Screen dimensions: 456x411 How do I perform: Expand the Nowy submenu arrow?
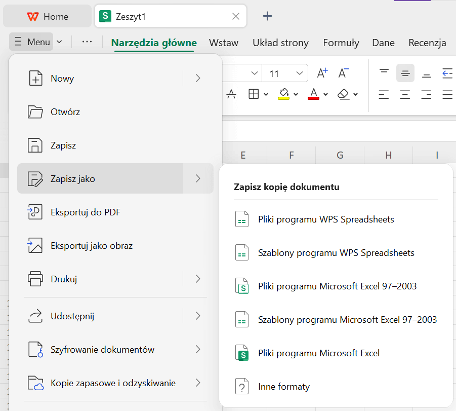pyautogui.click(x=198, y=78)
